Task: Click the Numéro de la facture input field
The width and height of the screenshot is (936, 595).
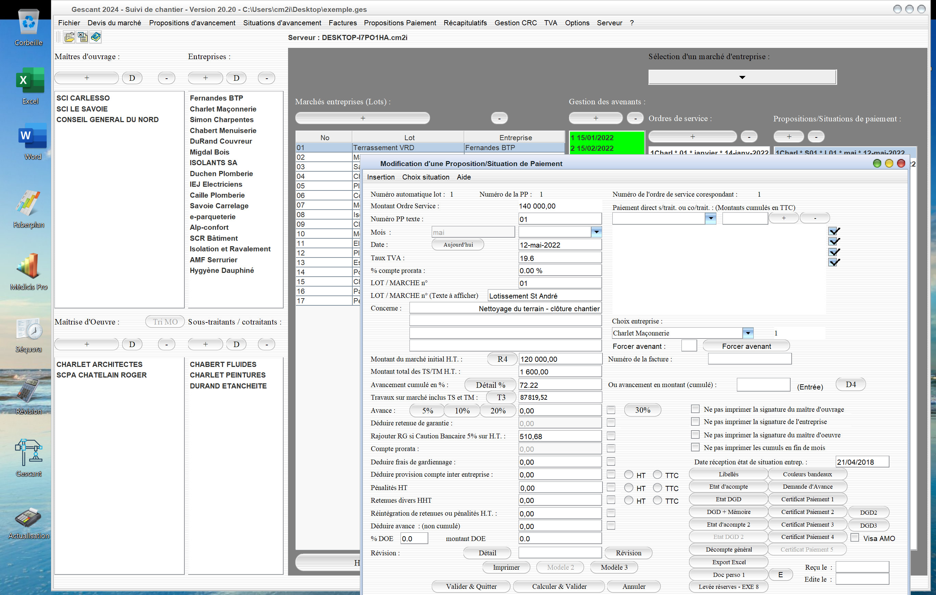Action: point(750,359)
